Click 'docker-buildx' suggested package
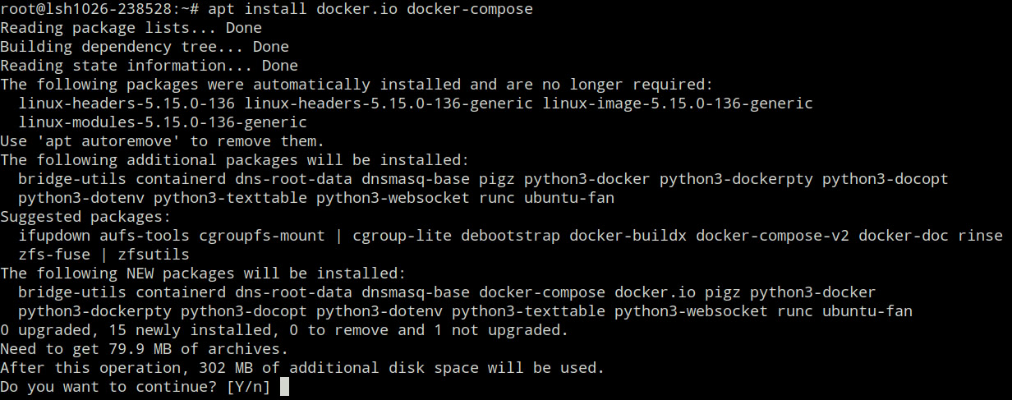The image size is (1012, 400). pos(628,236)
